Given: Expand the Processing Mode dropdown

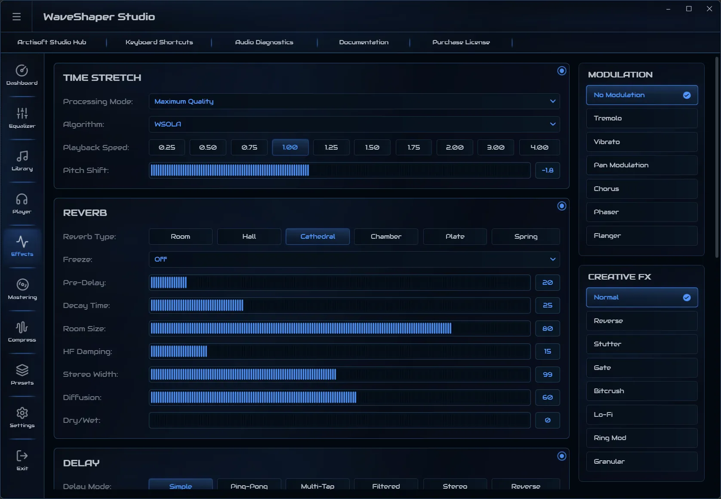Looking at the screenshot, I should click(x=354, y=102).
